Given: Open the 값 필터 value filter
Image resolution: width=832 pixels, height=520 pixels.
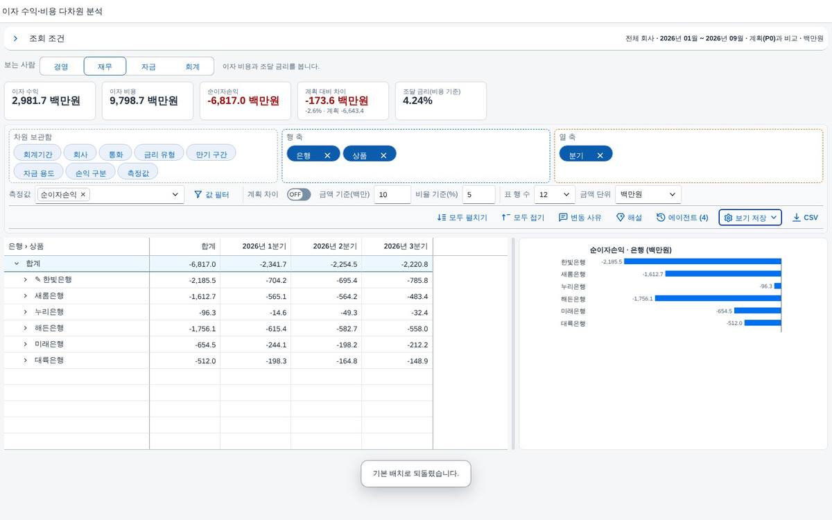Looking at the screenshot, I should pyautogui.click(x=211, y=195).
